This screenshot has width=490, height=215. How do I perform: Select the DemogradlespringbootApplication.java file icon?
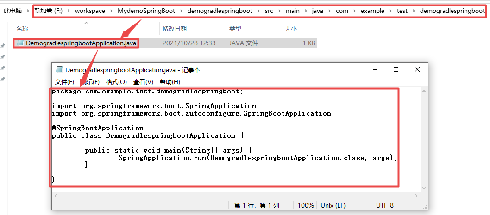(x=20, y=43)
